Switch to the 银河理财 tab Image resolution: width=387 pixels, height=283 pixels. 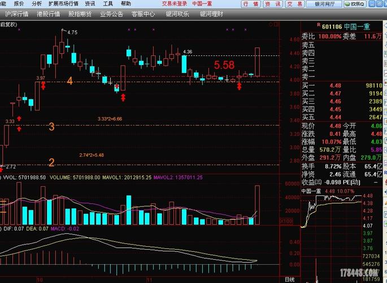click(211, 14)
